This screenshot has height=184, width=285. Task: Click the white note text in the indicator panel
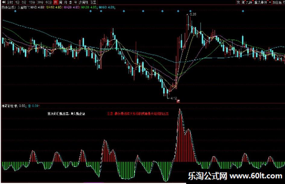tap(66, 114)
